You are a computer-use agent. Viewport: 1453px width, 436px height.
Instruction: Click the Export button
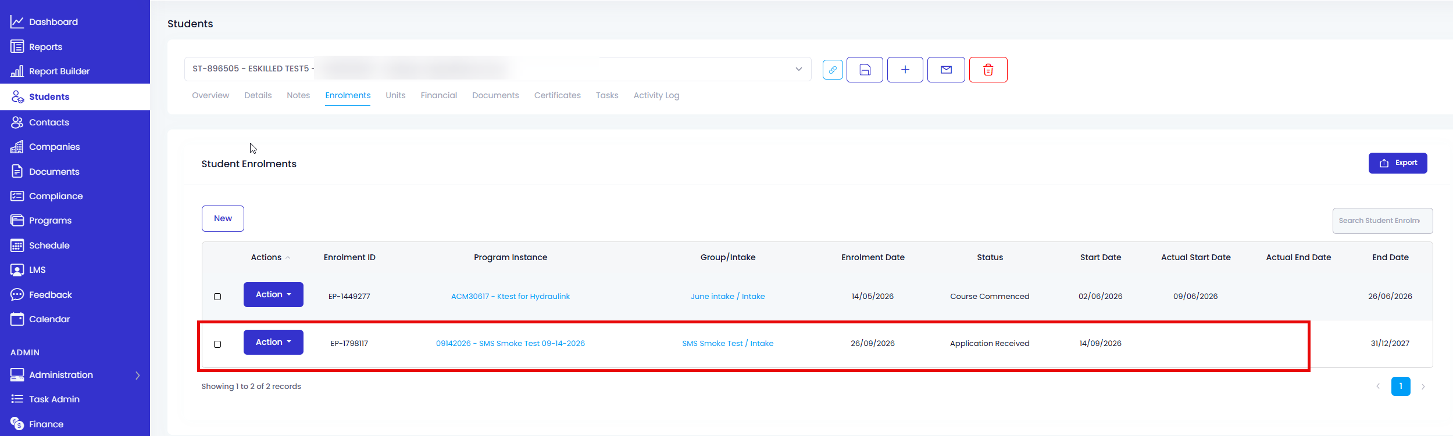pyautogui.click(x=1398, y=163)
